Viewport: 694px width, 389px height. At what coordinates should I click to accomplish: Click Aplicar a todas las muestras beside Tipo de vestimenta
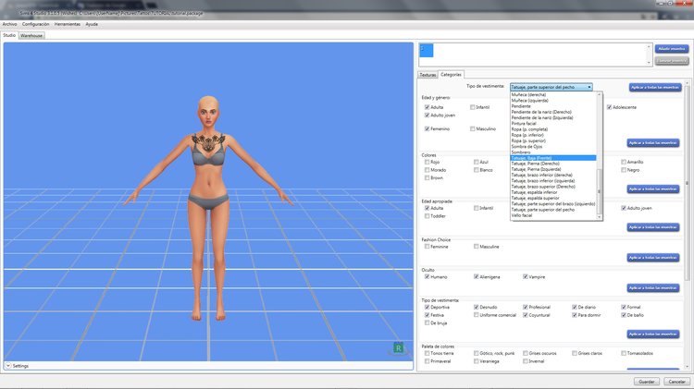655,88
